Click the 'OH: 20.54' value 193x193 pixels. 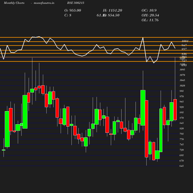(150, 15)
